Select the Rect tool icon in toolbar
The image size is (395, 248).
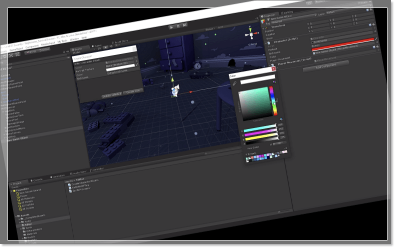point(18,54)
